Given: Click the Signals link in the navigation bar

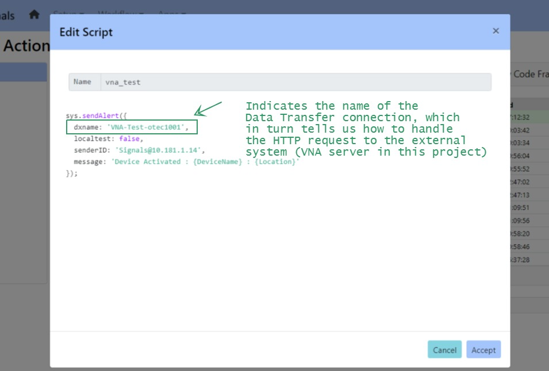Looking at the screenshot, I should [x=7, y=14].
